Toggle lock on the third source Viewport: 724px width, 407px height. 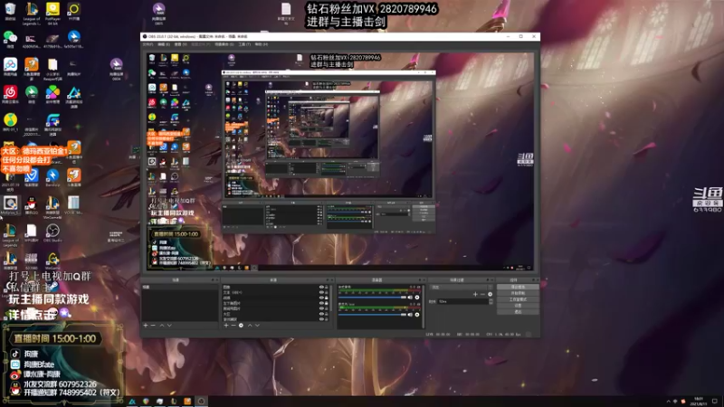[x=327, y=298]
